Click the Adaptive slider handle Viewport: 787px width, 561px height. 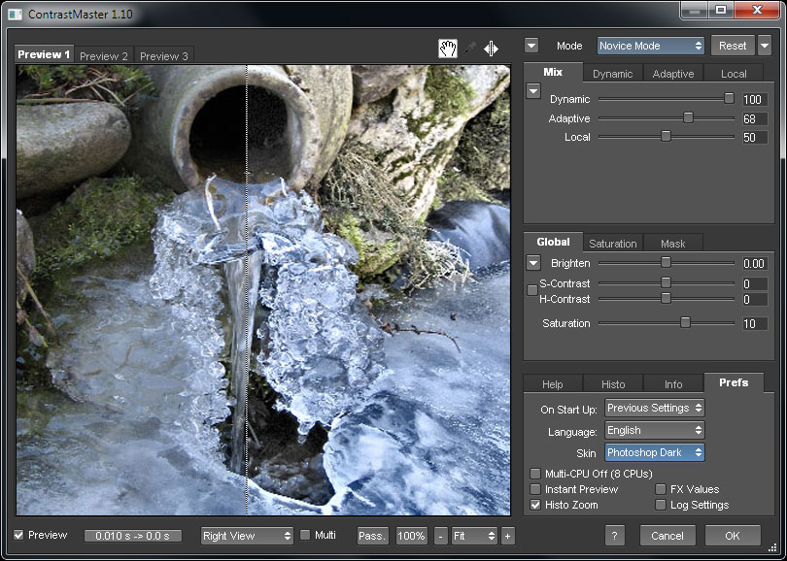click(x=688, y=118)
